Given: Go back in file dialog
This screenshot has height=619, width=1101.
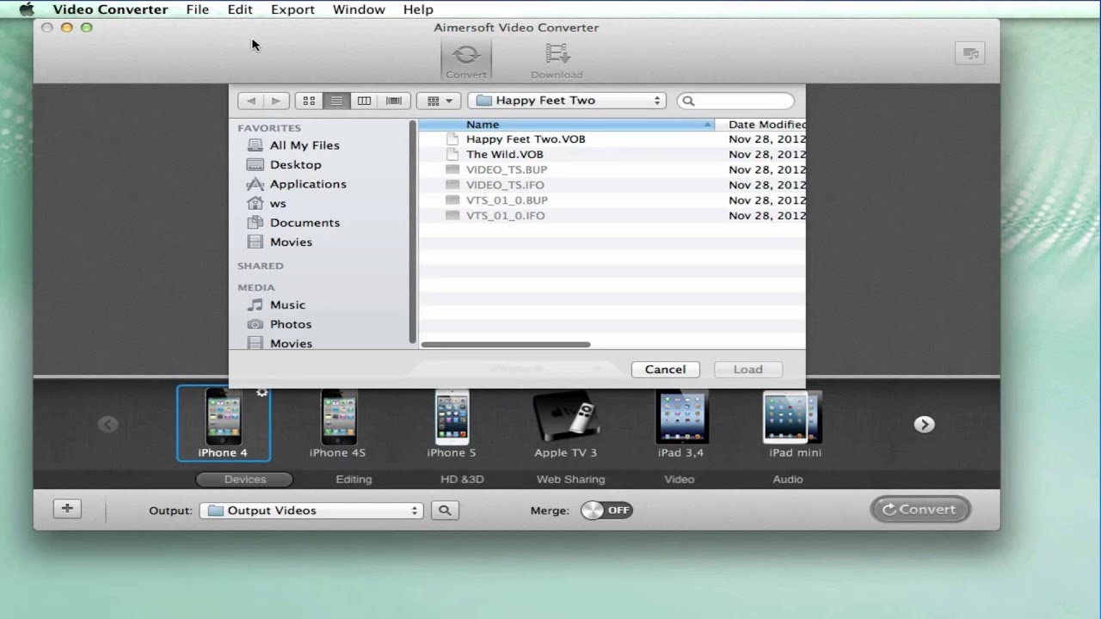Looking at the screenshot, I should (250, 101).
